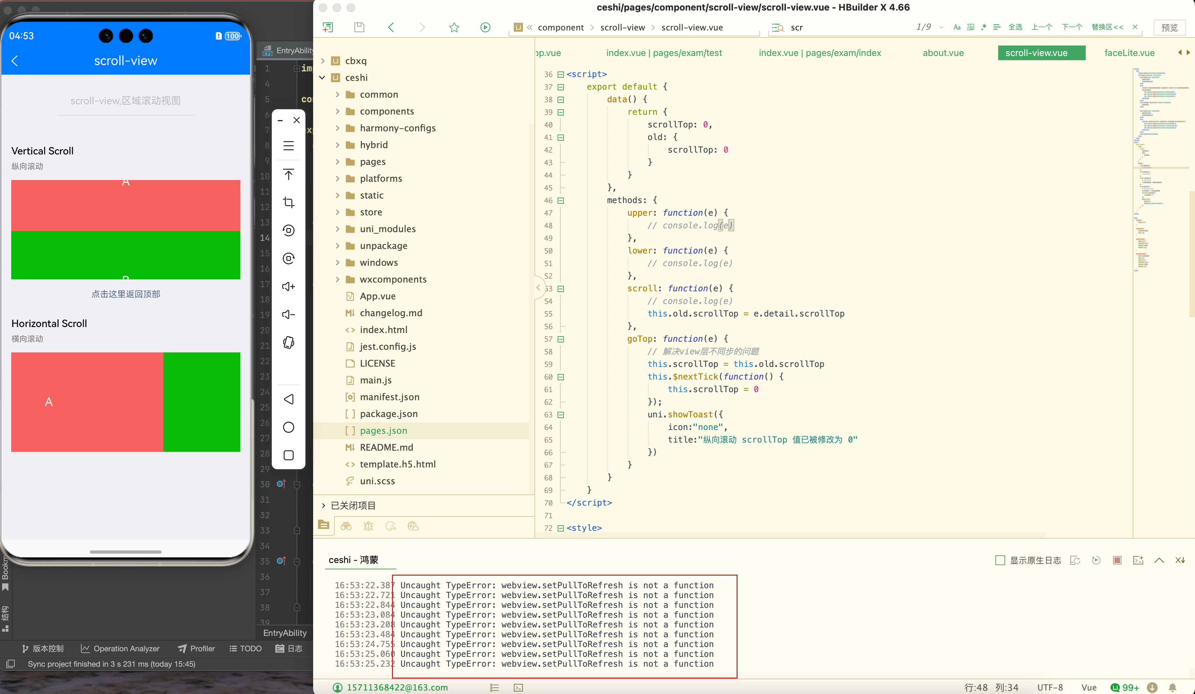Image resolution: width=1195 pixels, height=694 pixels.
Task: Click 全选 select all matches
Action: 1015,27
